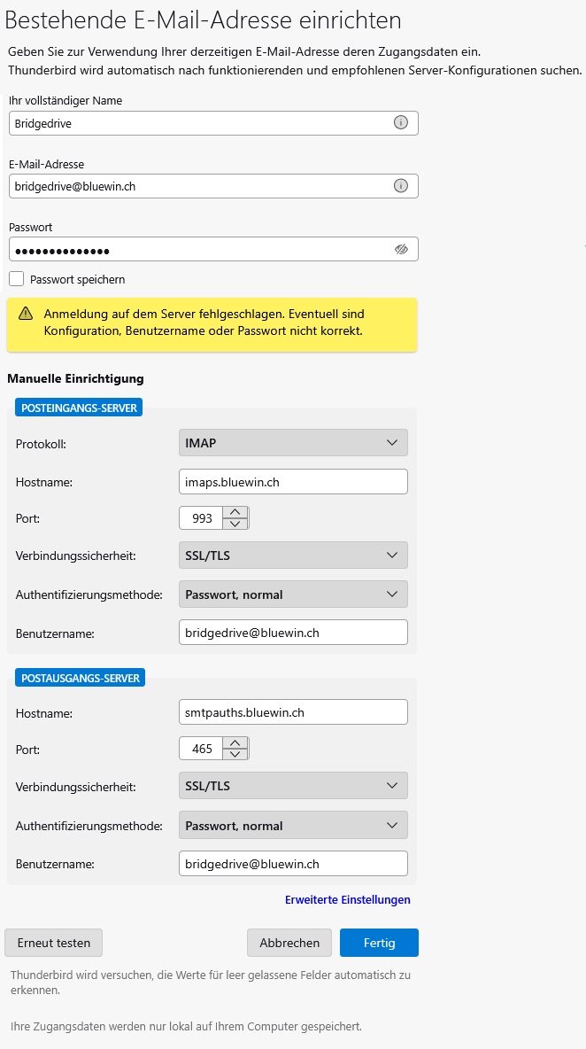This screenshot has width=586, height=1049.
Task: Decrease the outgoing server port with the down arrow
Action: tap(235, 754)
